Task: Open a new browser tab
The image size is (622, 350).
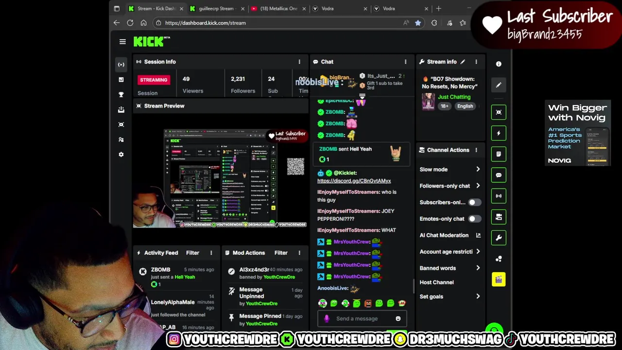Action: (438, 8)
